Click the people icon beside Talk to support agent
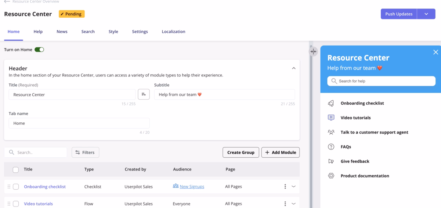The height and width of the screenshot is (208, 441). pos(331,132)
